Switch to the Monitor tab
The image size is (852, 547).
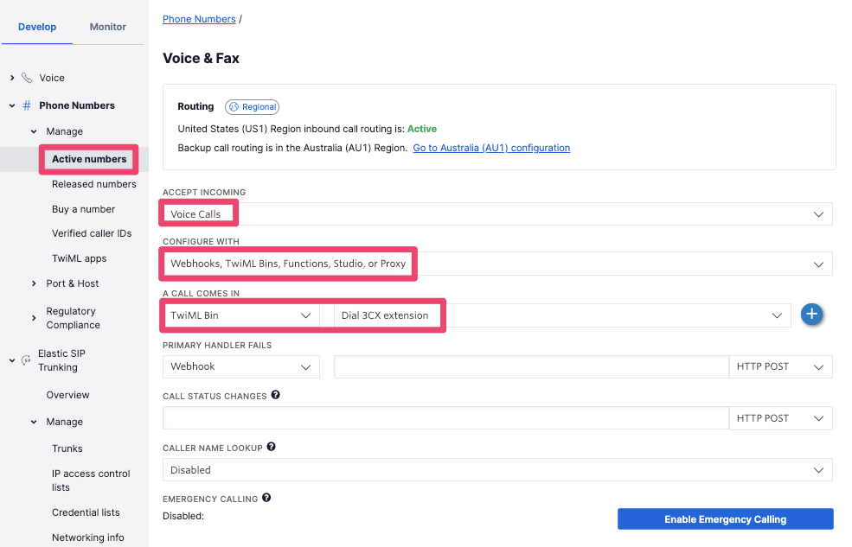coord(107,27)
